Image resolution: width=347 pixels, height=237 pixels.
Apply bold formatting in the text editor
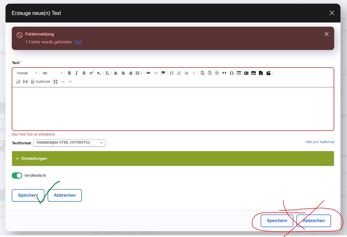(x=69, y=73)
